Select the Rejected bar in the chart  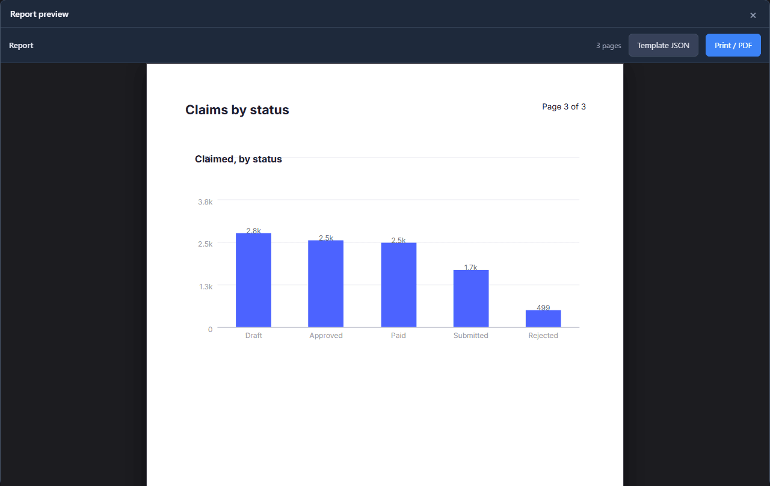(x=543, y=319)
